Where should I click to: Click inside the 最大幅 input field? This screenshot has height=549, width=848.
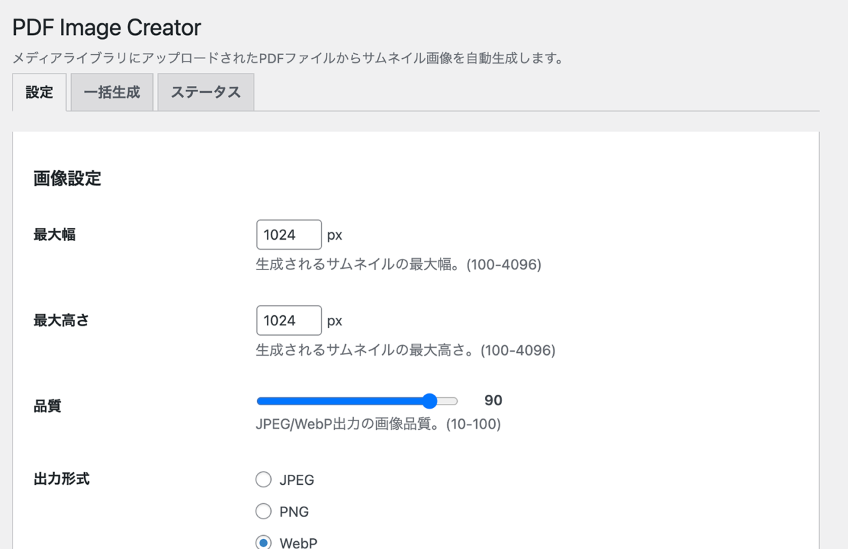tap(288, 234)
